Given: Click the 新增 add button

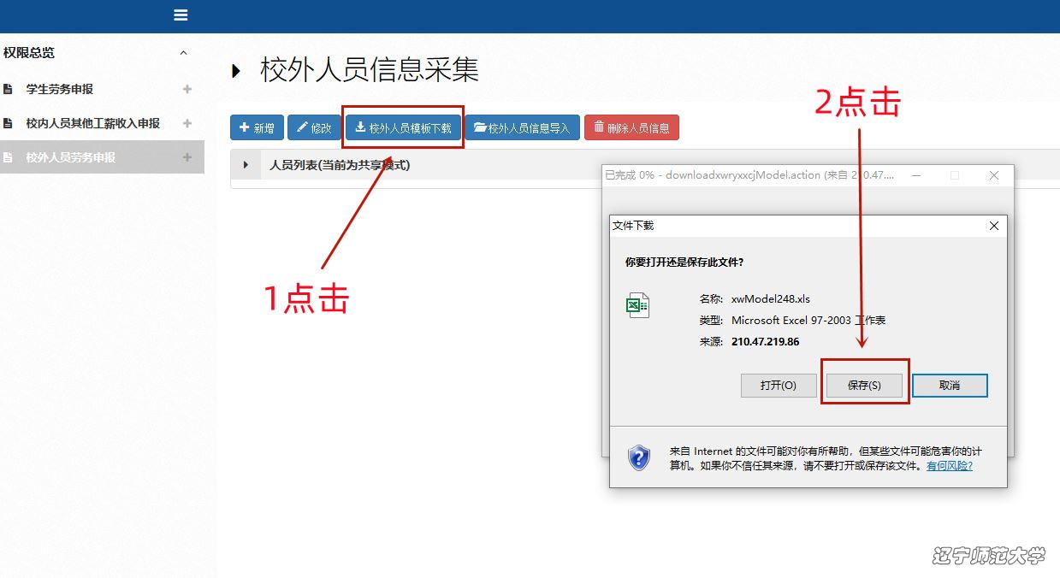Looking at the screenshot, I should click(257, 127).
